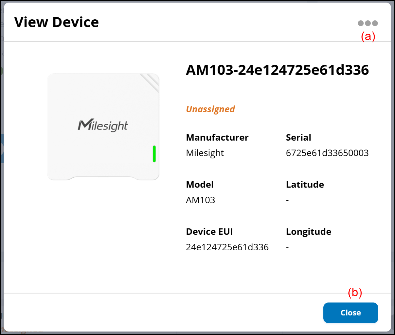395x335 pixels.
Task: Select the Milesight manufacturer value
Action: click(205, 153)
